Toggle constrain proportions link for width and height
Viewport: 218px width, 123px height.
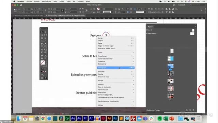pyautogui.click(x=45, y=11)
